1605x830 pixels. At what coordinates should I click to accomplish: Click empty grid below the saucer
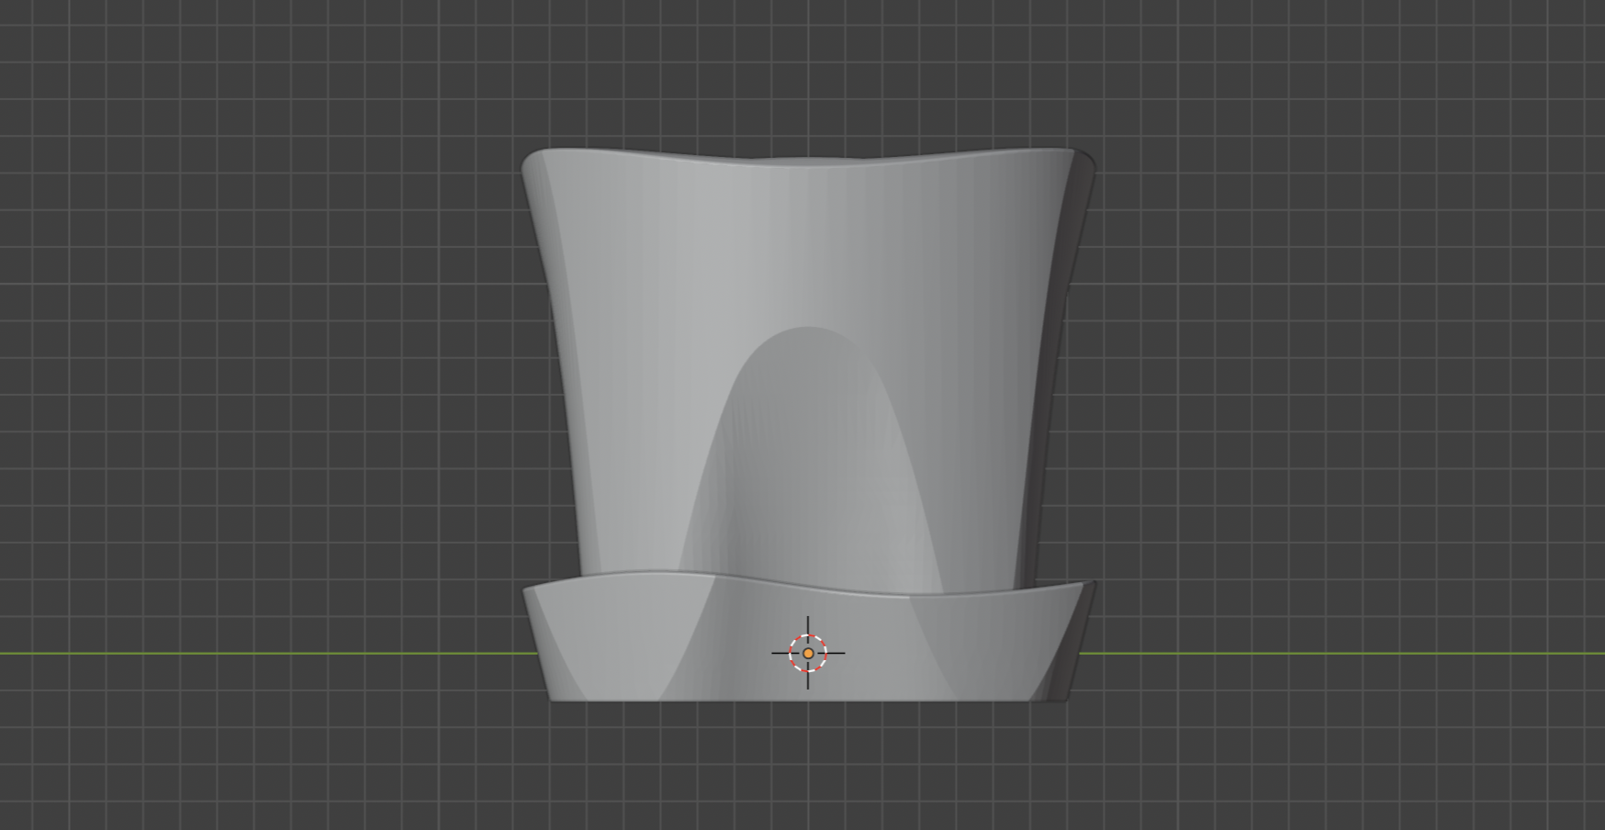coord(808,771)
